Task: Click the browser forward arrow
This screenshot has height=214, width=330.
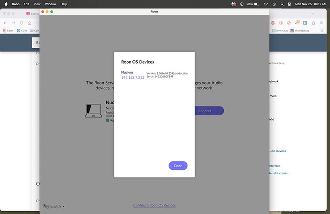Action: pos(13,23)
